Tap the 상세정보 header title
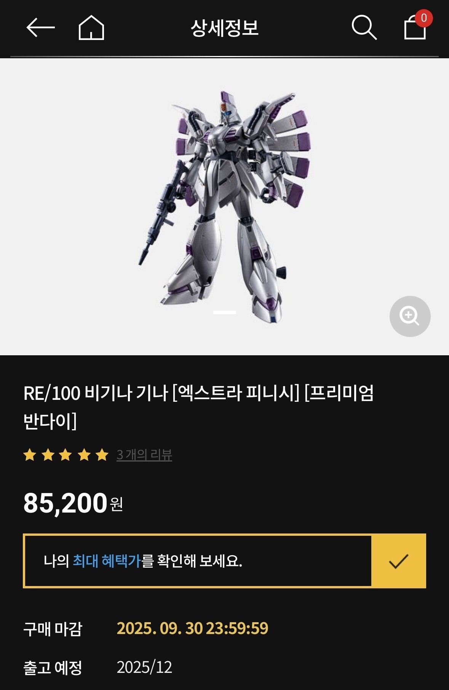This screenshot has width=449, height=690. tap(225, 28)
